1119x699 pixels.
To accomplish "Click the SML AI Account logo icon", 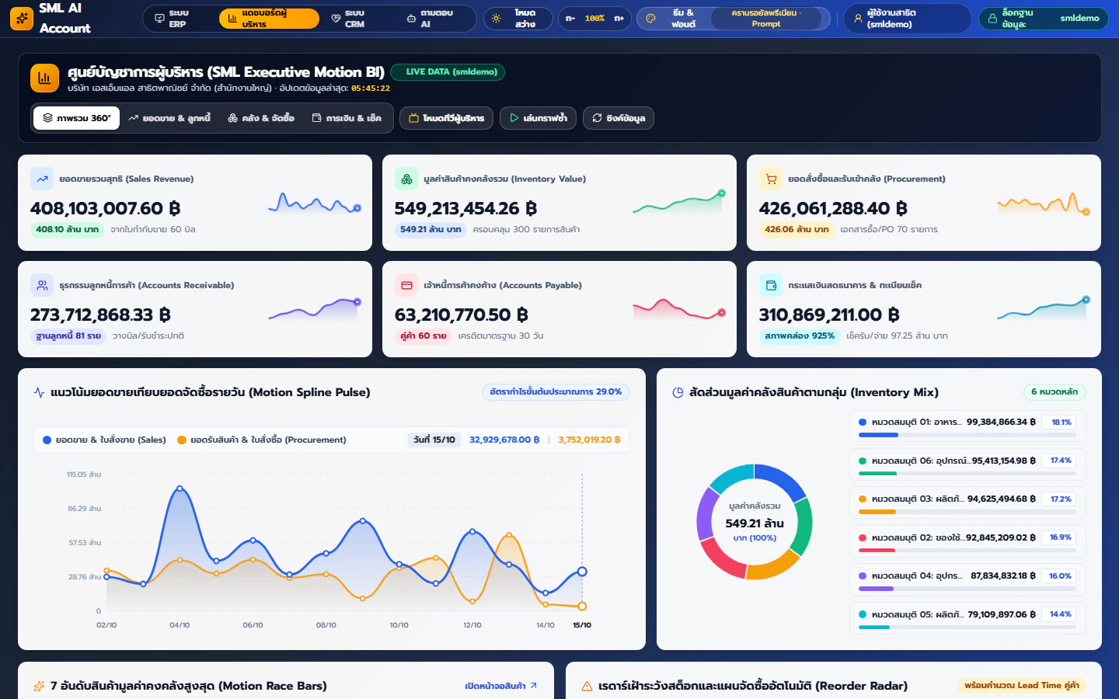I will pos(22,19).
